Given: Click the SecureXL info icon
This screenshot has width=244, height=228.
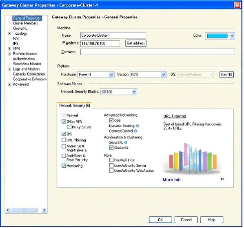Looking at the screenshot, I should point(126,142).
